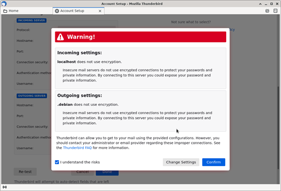
Task: Click the keep-above arrow in title bar
Action: 260,4
